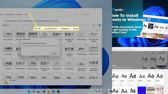Select Windows in the breadcrumb path

coord(19,14)
